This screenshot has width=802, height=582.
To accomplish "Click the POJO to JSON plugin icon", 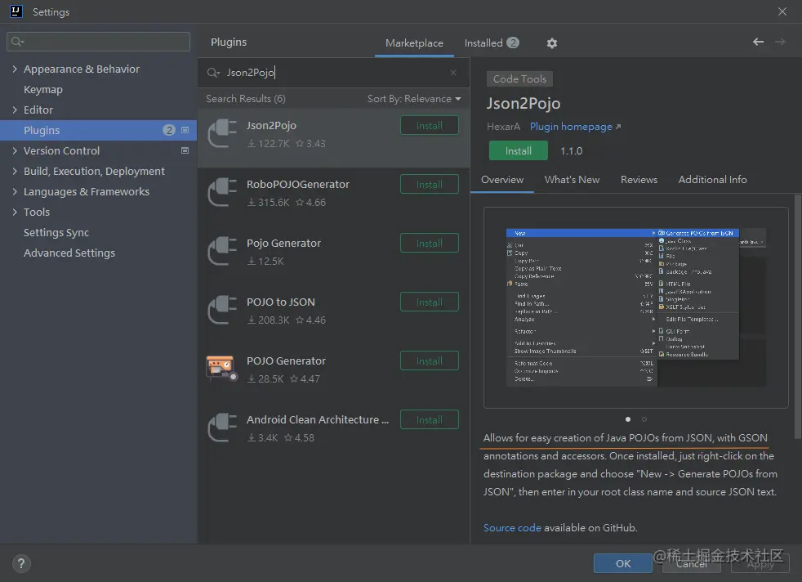I will click(x=222, y=310).
